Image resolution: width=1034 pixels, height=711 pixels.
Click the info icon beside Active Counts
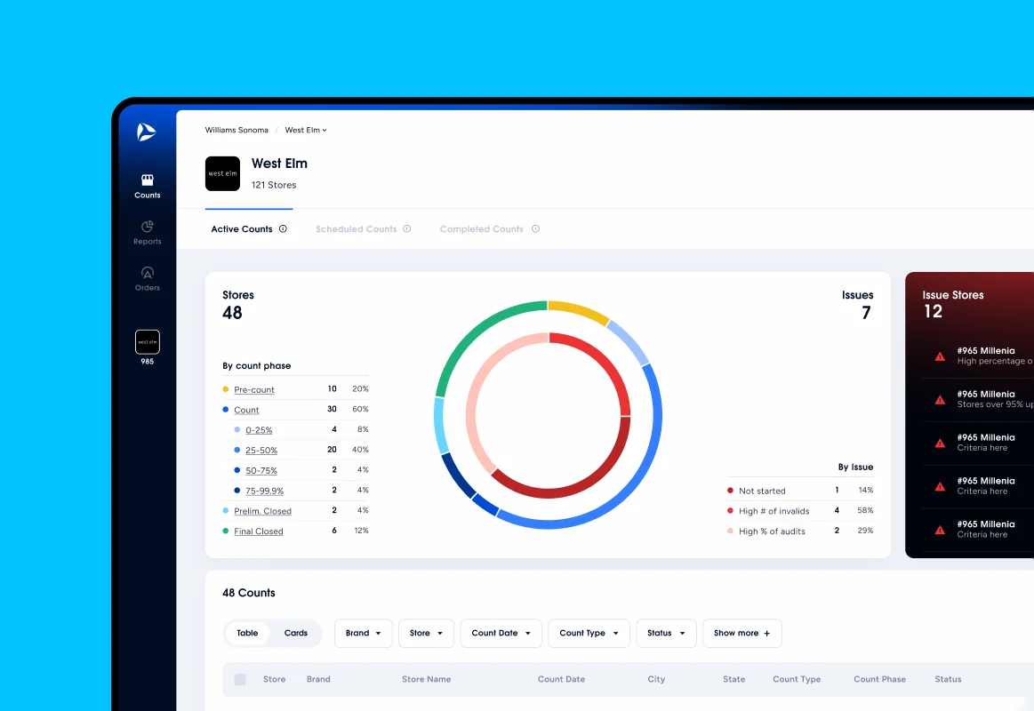coord(283,228)
